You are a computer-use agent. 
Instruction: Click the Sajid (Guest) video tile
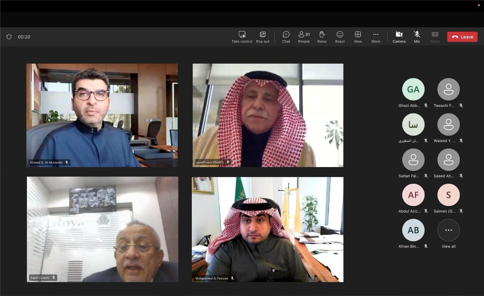(102, 229)
